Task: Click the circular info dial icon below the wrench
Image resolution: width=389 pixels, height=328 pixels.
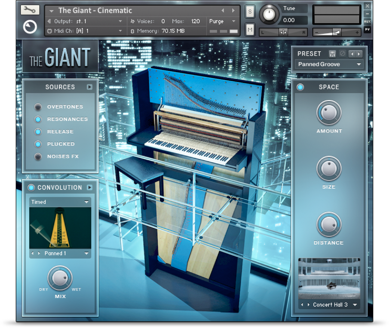Action: point(30,27)
